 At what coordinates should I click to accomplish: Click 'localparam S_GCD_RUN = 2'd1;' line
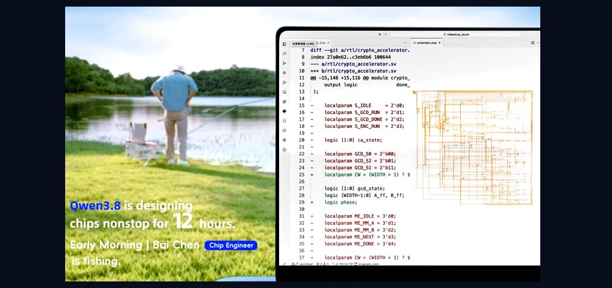[364, 112]
